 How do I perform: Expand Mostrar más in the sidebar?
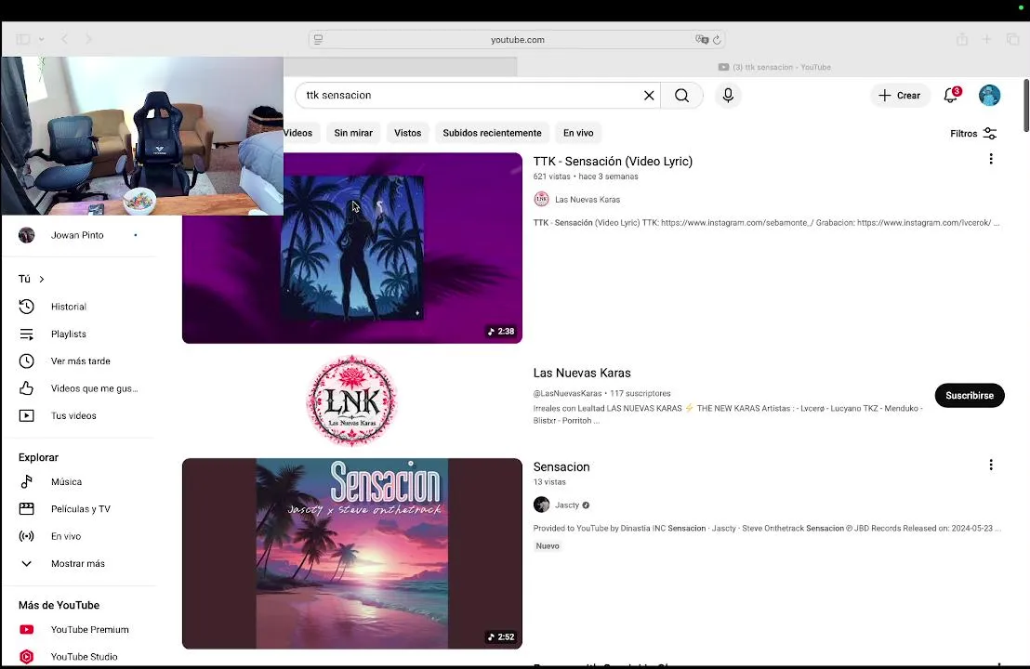coord(79,563)
